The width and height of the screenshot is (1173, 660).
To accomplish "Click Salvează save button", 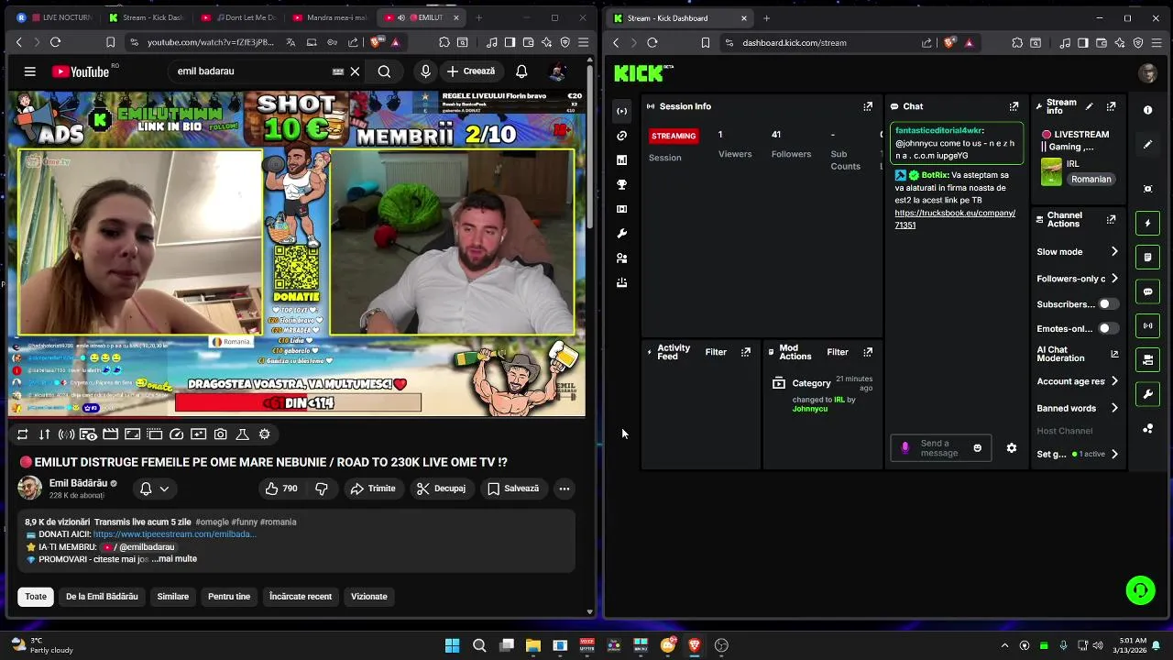I will (x=513, y=489).
